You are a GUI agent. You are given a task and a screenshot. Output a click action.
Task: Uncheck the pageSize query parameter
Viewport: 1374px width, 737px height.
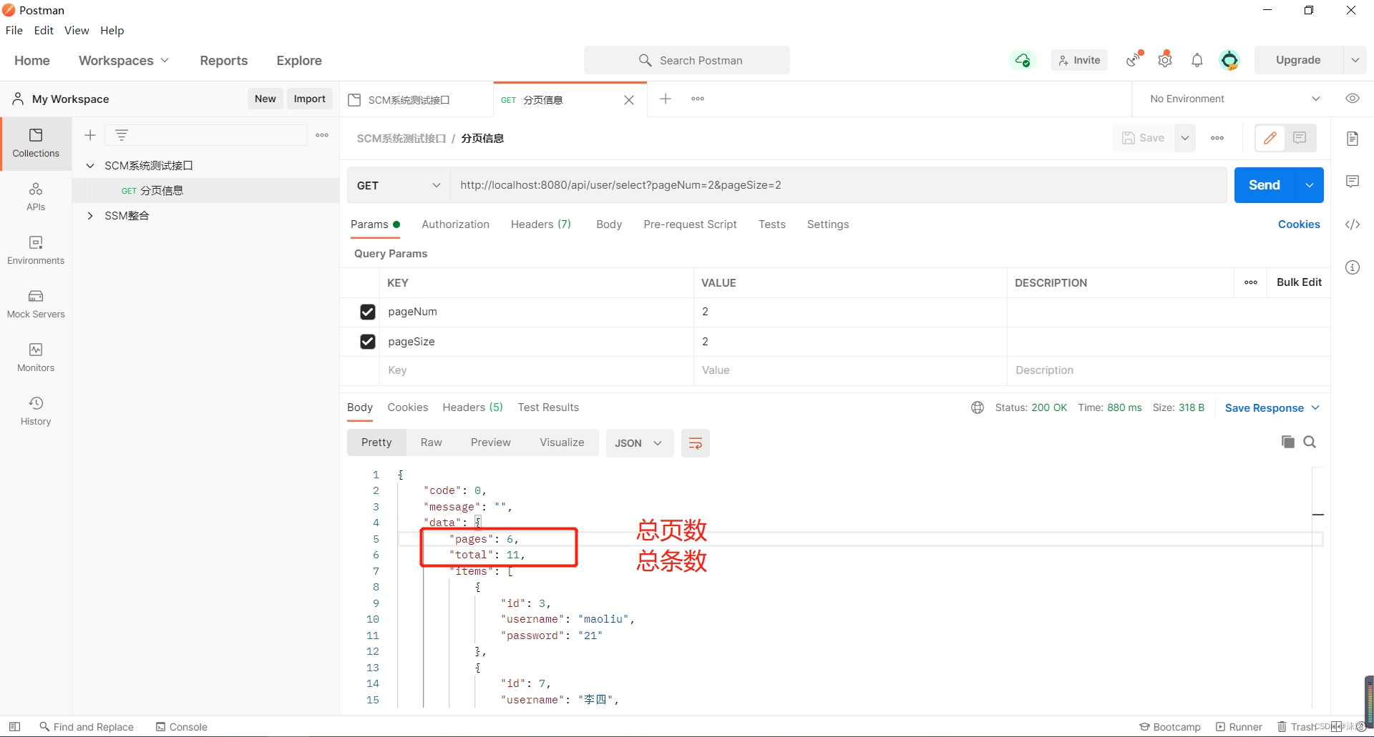367,341
